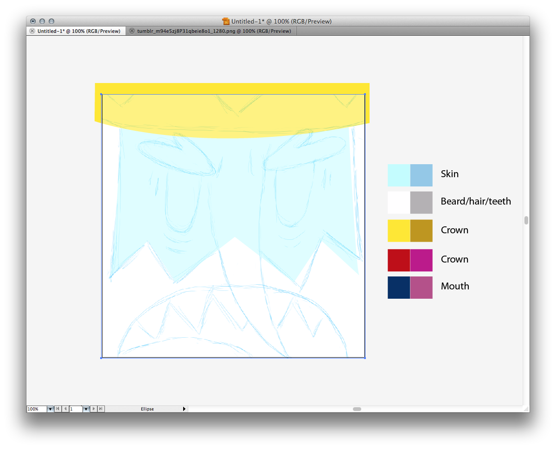Pick the navy blue Mouth swatch
The height and width of the screenshot is (449, 556).
[x=399, y=287]
